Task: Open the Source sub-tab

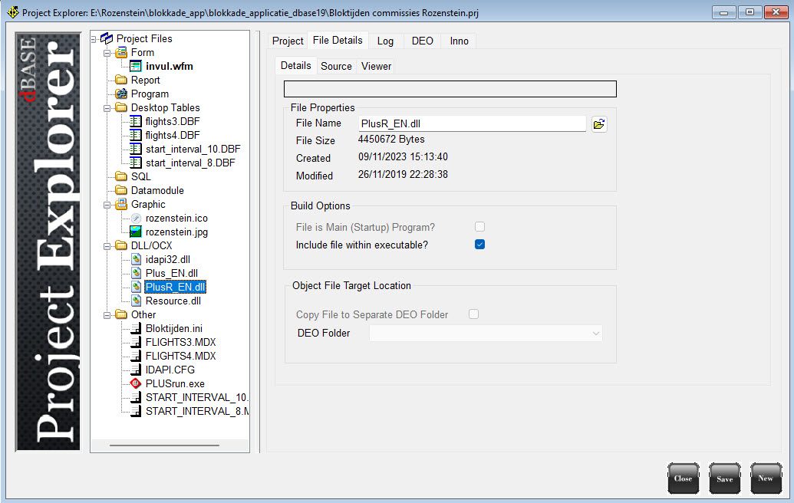Action: 336,67
